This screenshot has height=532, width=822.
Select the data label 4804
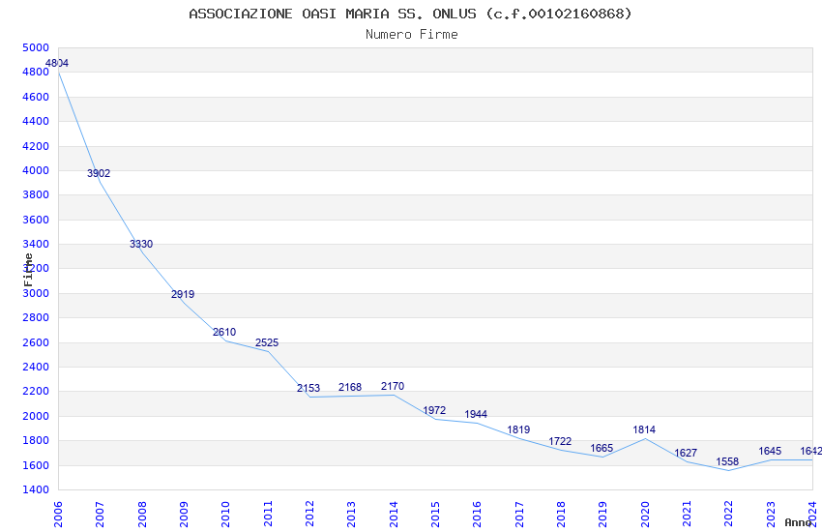pos(57,63)
